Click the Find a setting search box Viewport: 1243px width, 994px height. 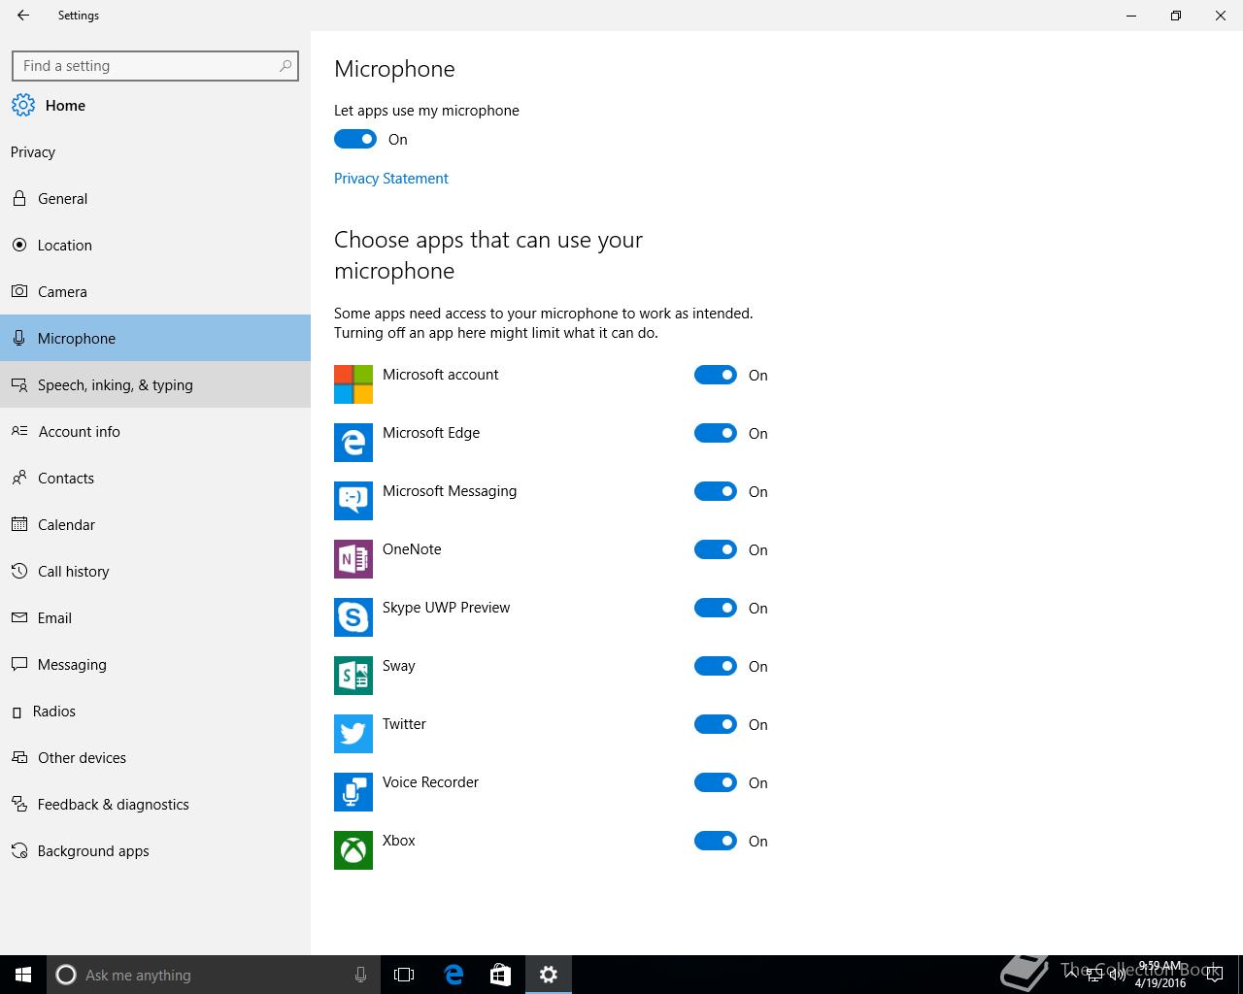[x=155, y=66]
